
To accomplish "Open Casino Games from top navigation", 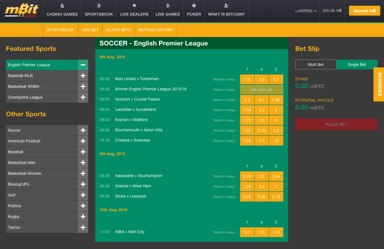I will [x=62, y=10].
